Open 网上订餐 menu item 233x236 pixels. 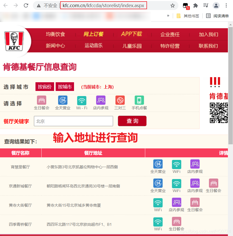pos(94,34)
